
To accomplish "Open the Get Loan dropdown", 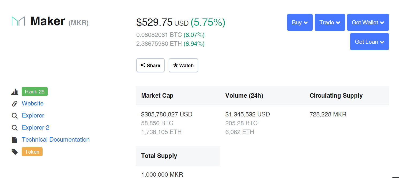I will click(369, 42).
